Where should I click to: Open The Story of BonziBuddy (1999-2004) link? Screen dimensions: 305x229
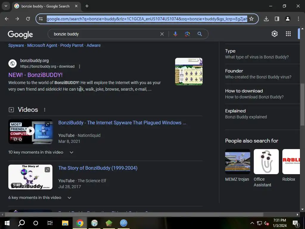click(98, 168)
